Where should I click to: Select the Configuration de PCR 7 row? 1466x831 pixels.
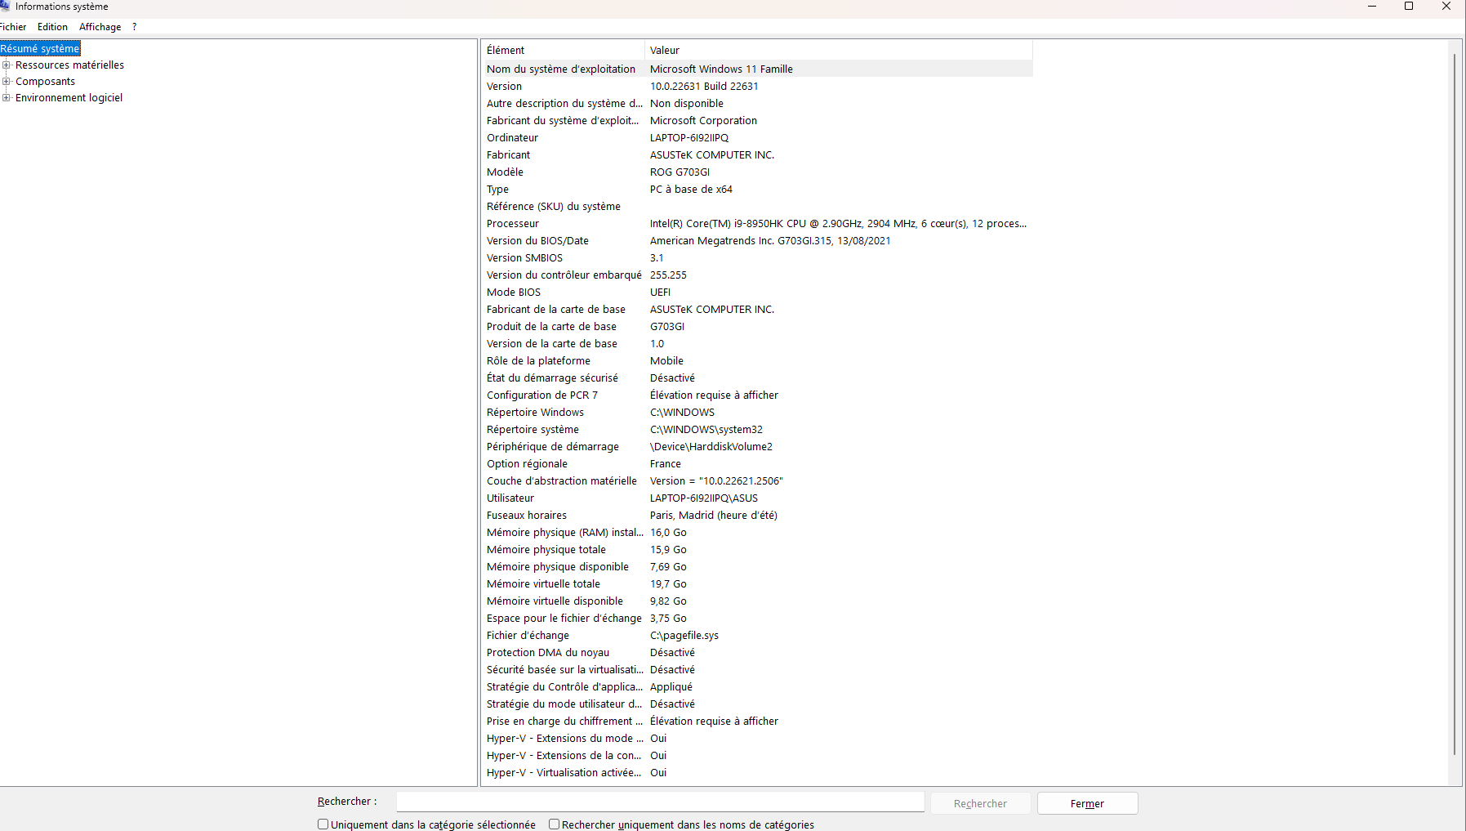758,395
